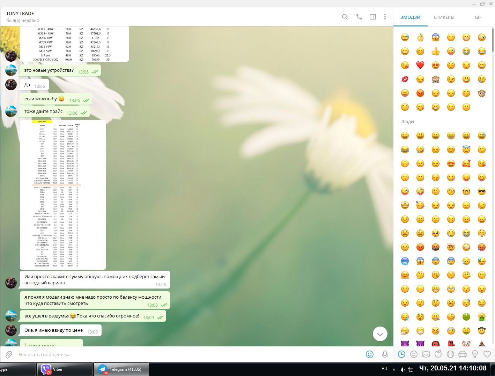This screenshot has height=376, width=495.
Task: Open the apple food emoji category
Action: [x=438, y=354]
